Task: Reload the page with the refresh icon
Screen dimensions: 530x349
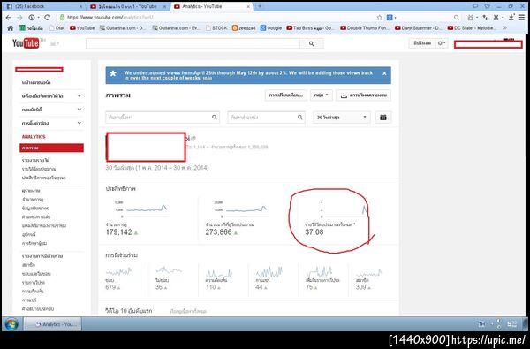Action: tap(47, 18)
